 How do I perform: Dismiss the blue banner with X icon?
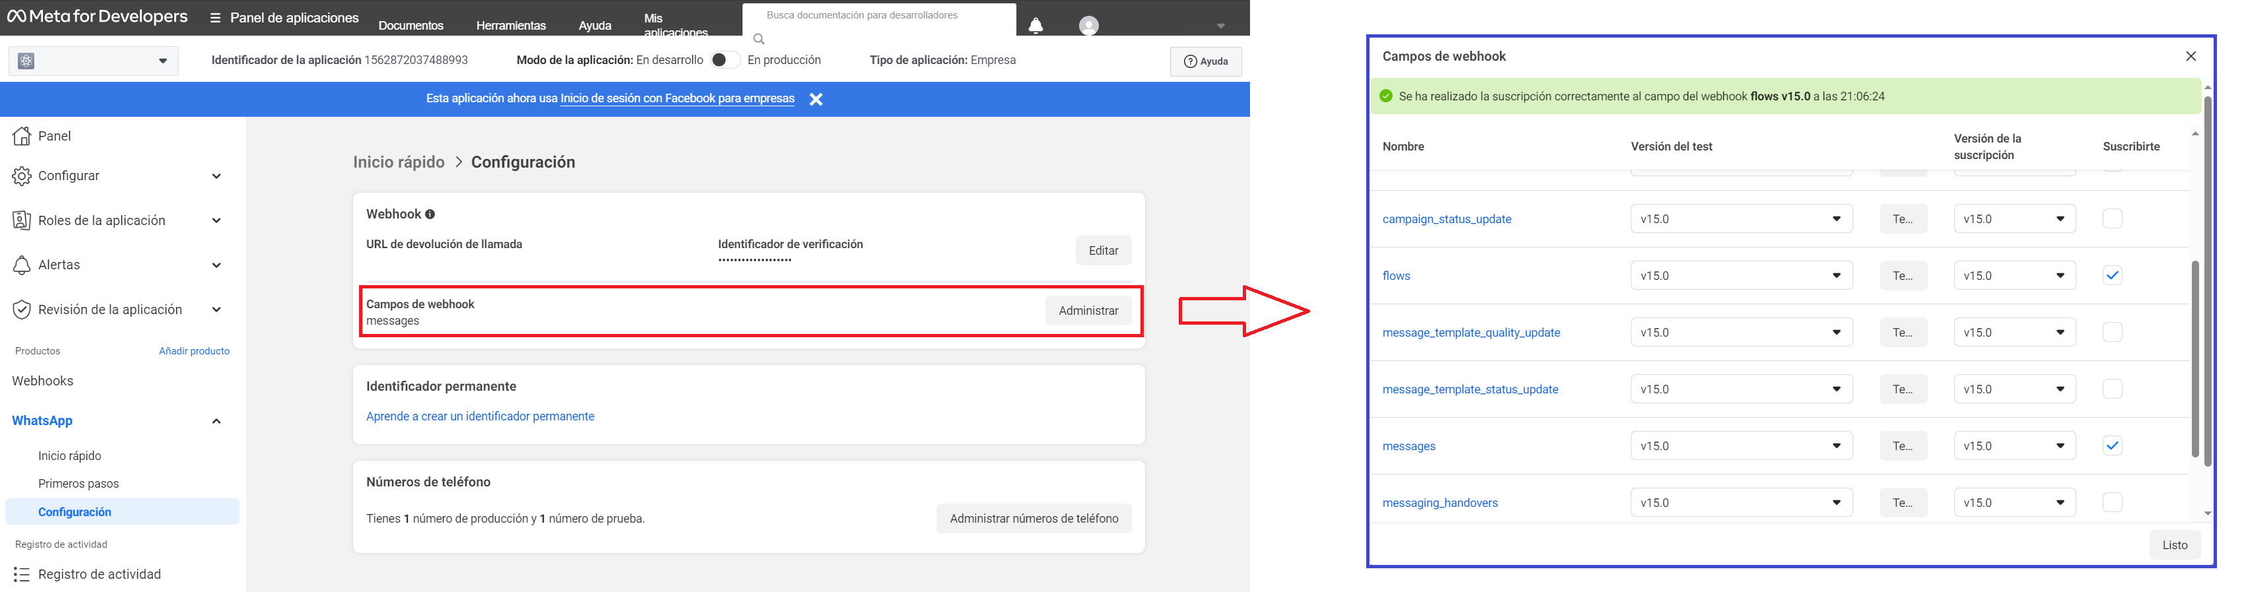816,99
